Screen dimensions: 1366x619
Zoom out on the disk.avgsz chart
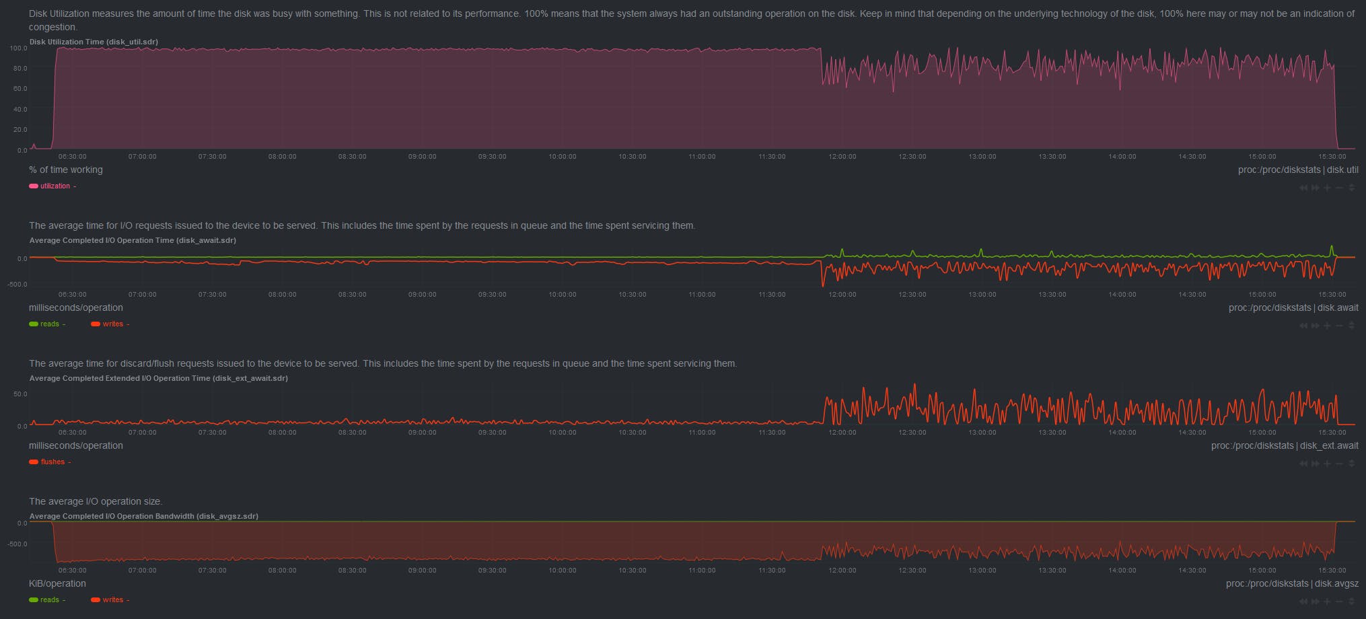[1339, 602]
